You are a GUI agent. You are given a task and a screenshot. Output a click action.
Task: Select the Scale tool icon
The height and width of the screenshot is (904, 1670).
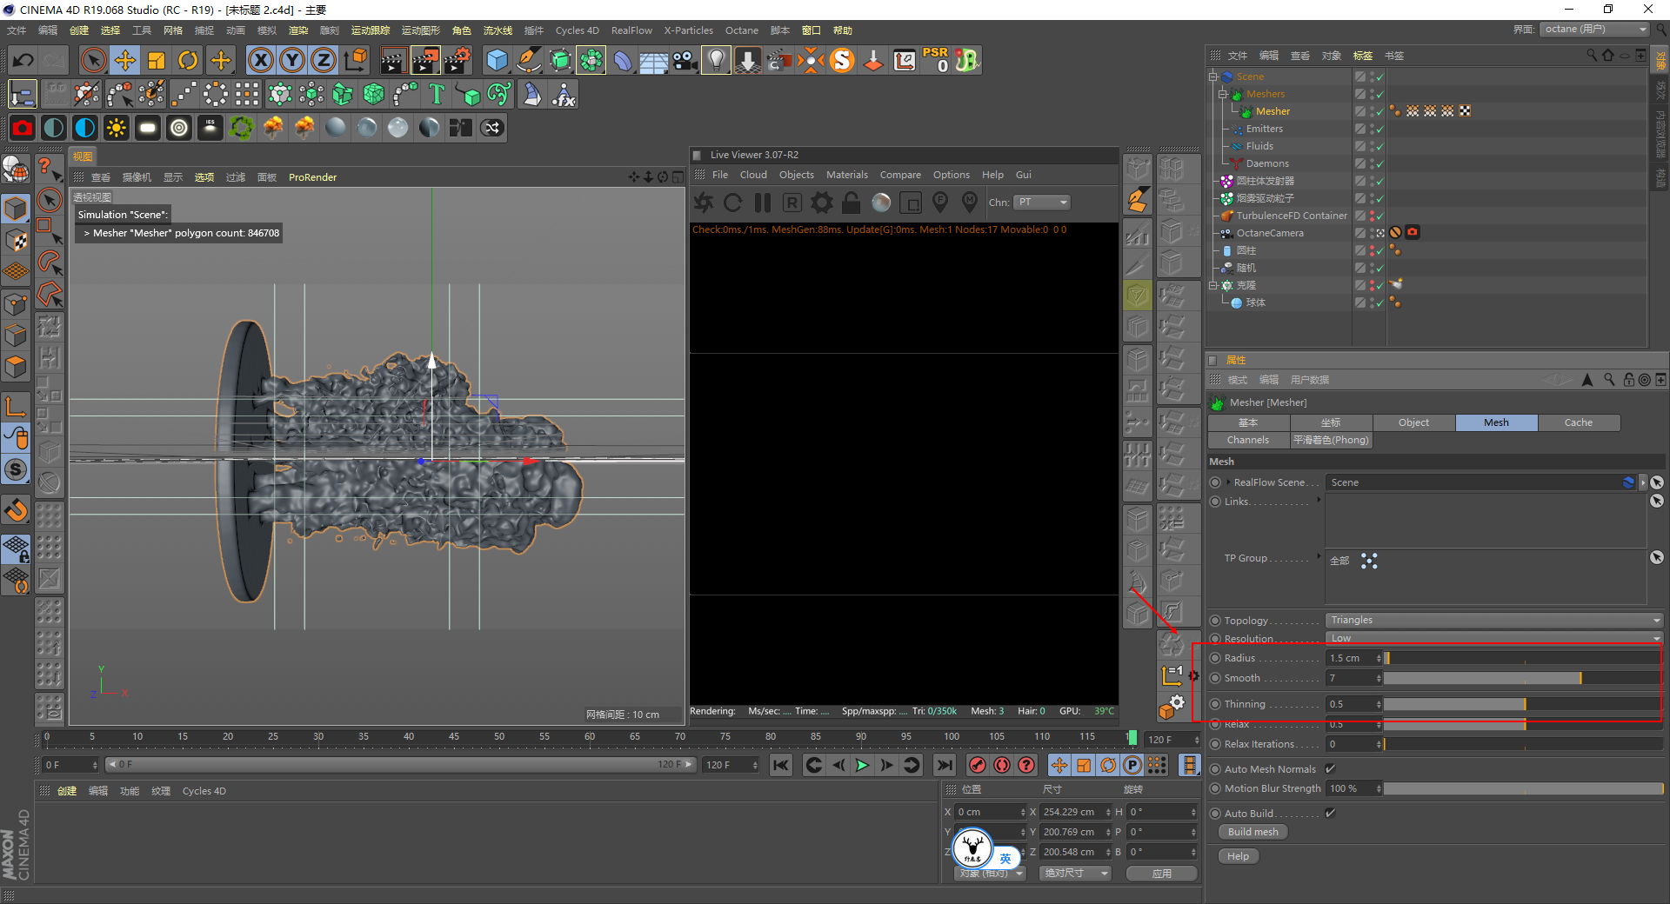(x=157, y=60)
